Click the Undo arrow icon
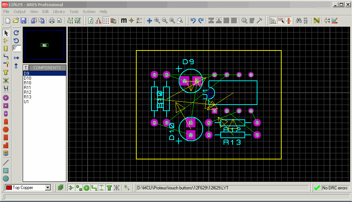Viewport: 353px width, 202px height. (193, 21)
